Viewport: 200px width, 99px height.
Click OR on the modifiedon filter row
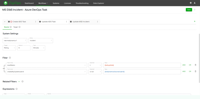point(190,65)
